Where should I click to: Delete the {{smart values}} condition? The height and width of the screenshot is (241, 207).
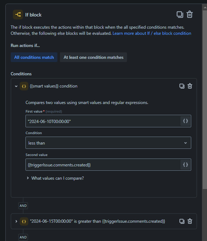pyautogui.click(x=190, y=86)
